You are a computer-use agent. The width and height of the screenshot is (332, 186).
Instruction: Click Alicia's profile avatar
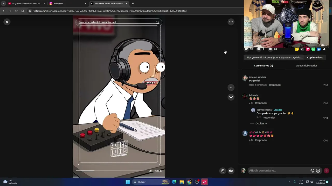point(245,133)
